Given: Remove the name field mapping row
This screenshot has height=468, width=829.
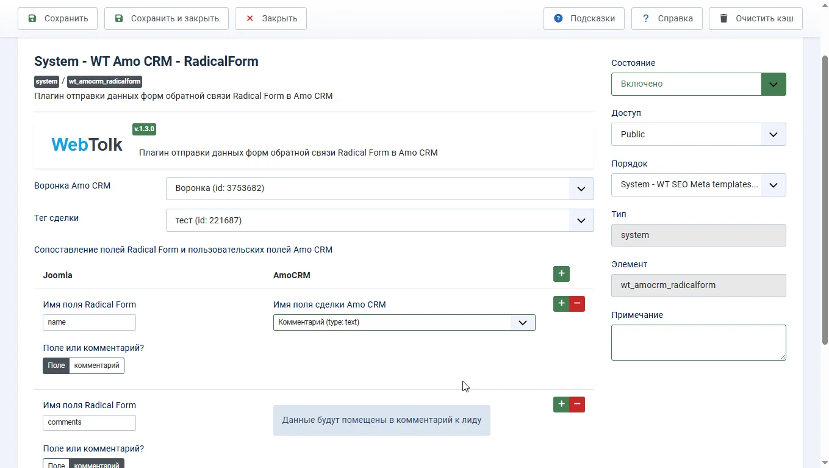Looking at the screenshot, I should pos(577,304).
